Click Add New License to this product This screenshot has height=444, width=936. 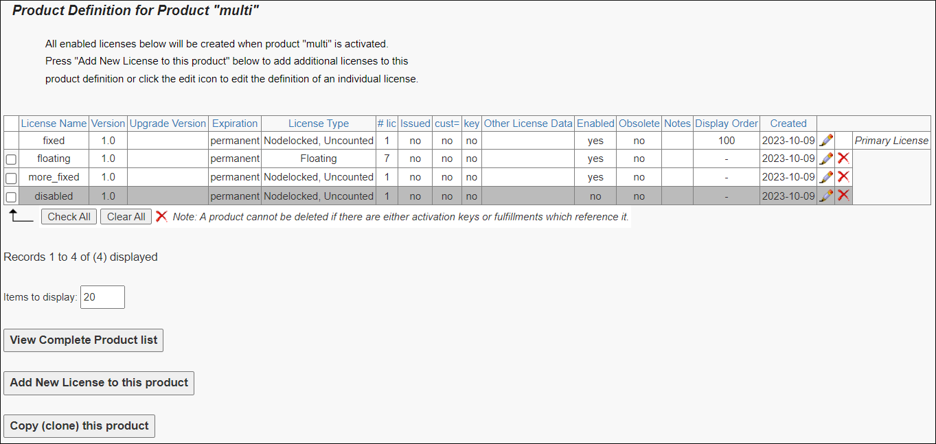coord(99,383)
